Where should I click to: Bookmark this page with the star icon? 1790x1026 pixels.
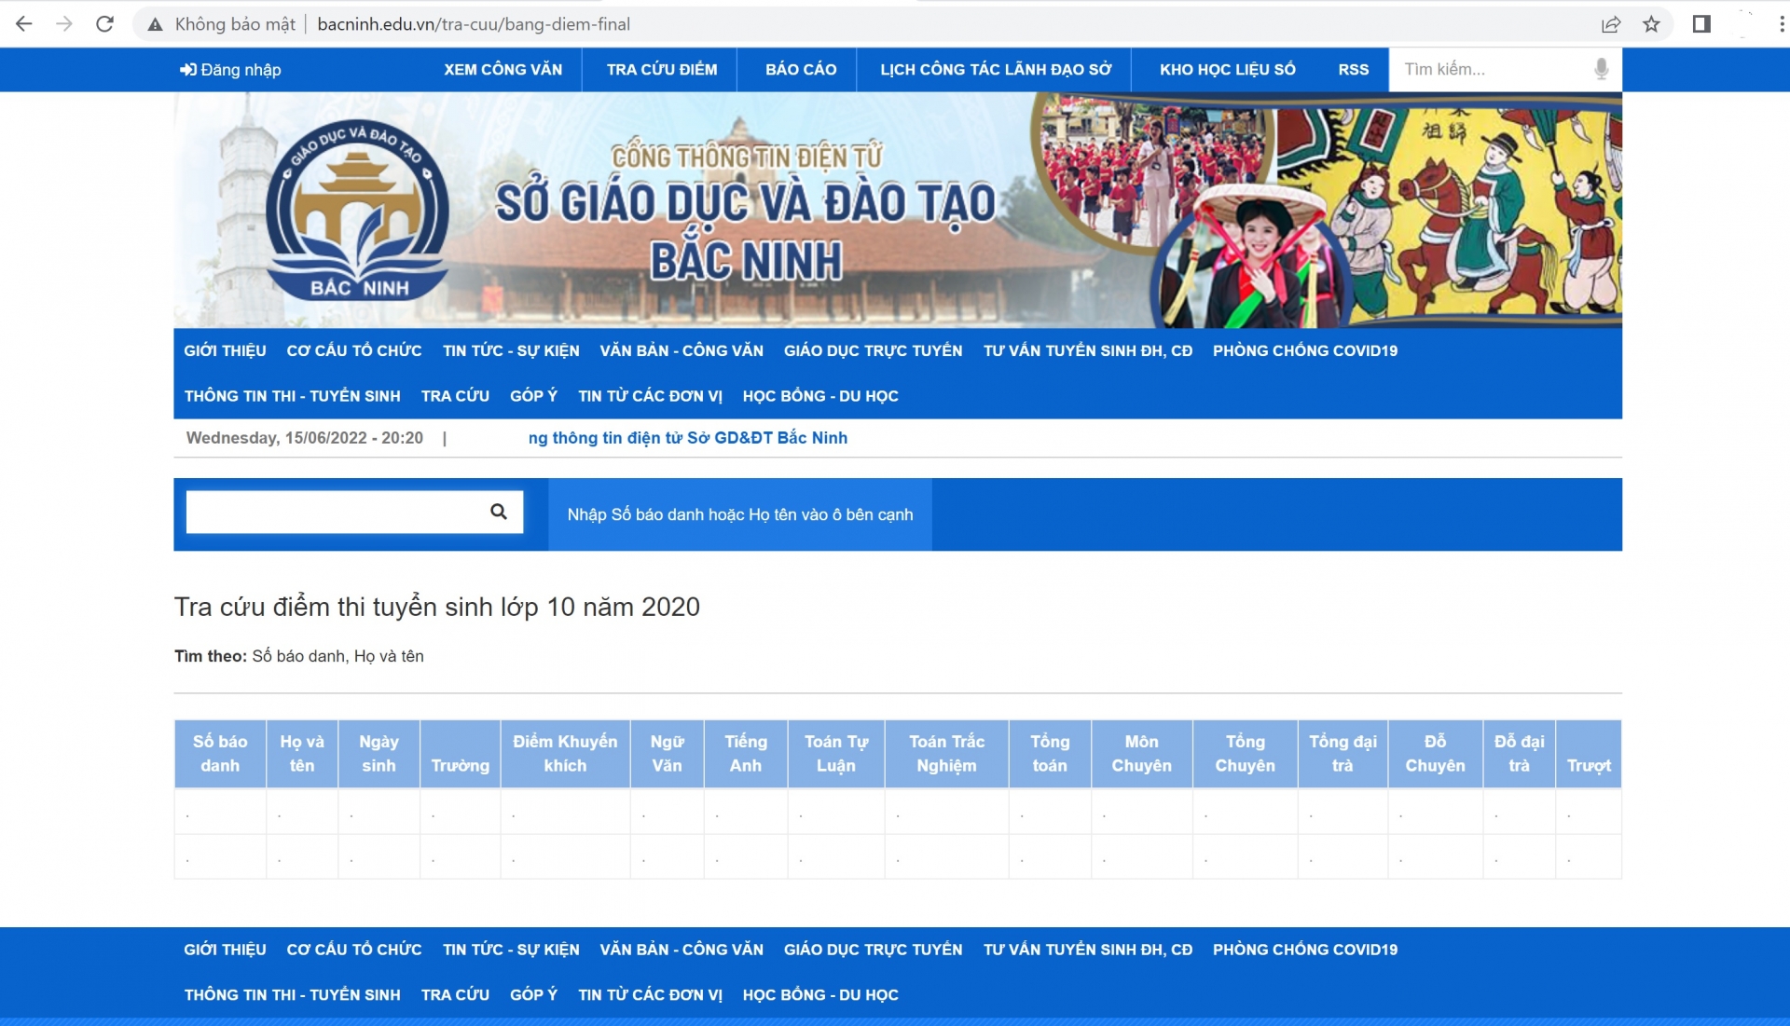tap(1652, 23)
